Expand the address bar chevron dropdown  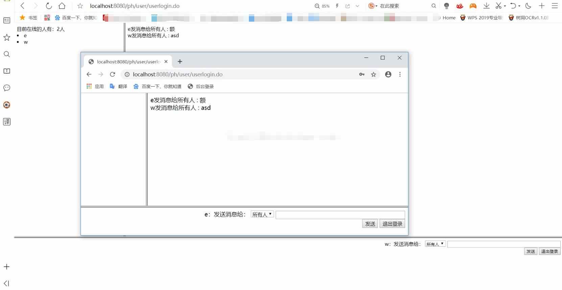[x=357, y=6]
